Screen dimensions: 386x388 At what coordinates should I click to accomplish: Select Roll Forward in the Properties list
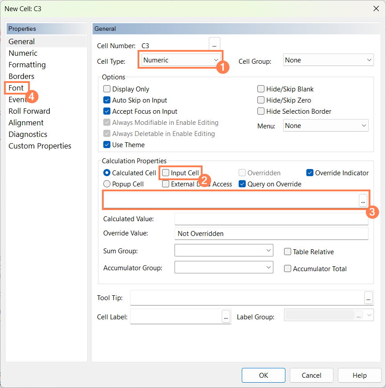tap(29, 111)
